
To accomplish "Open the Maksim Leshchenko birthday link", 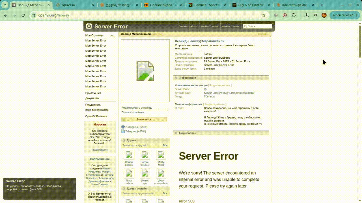I will point(98,173).
